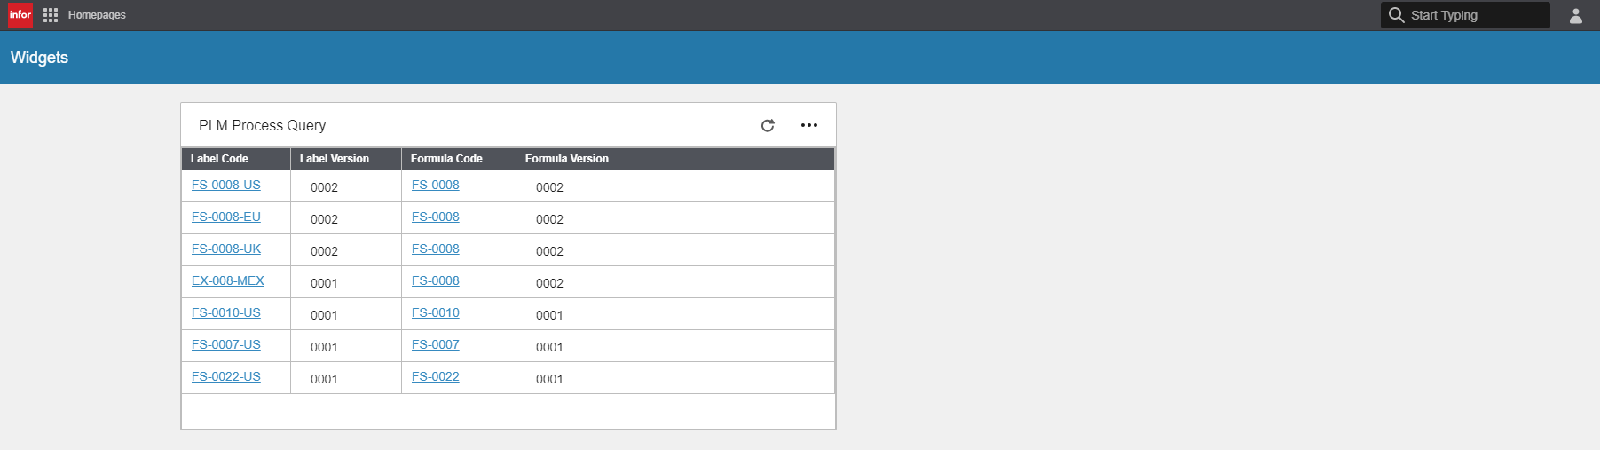
Task: Open the Homepages menu item
Action: (97, 15)
